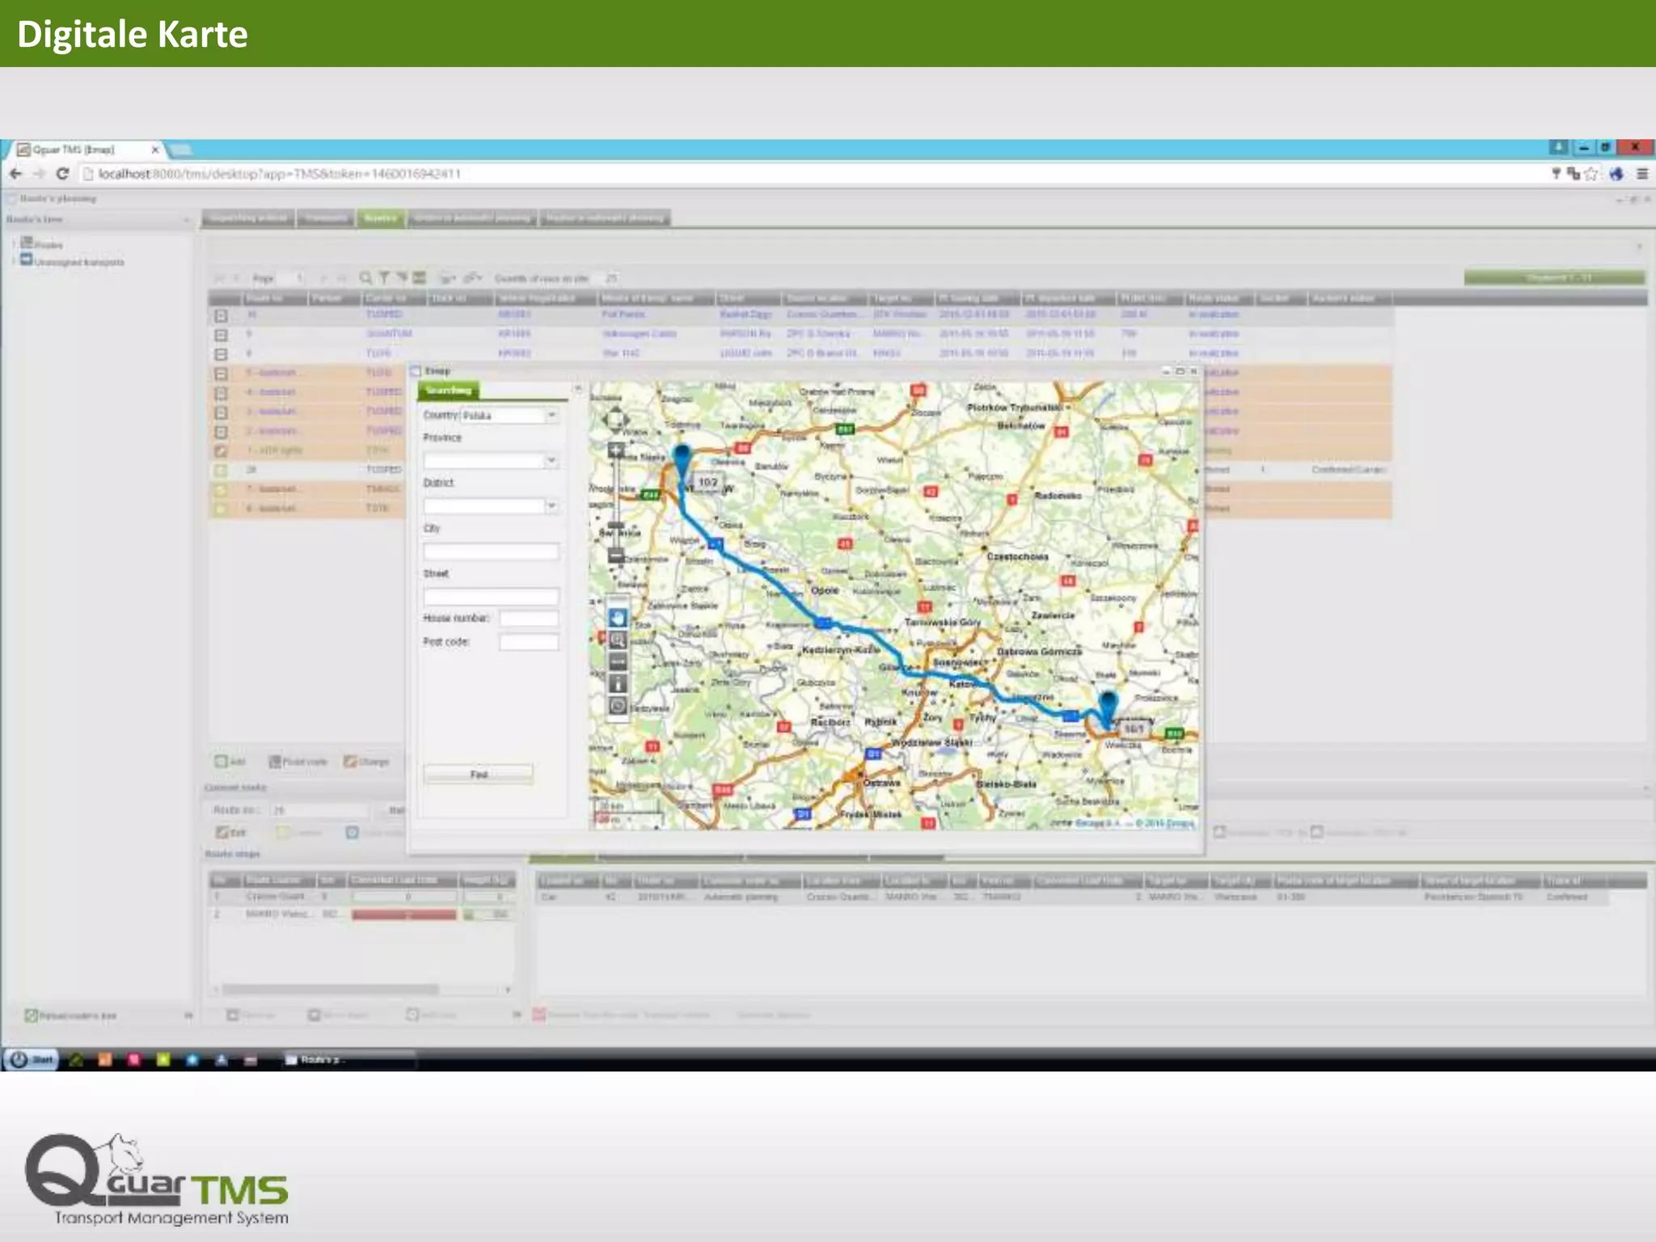1656x1242 pixels.
Task: Switch to the Searching tab in Emap
Action: point(449,391)
